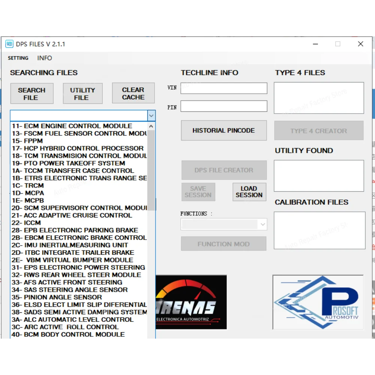Click the FUNCTION MOD button
Image resolution: width=375 pixels, height=375 pixels.
click(x=223, y=244)
